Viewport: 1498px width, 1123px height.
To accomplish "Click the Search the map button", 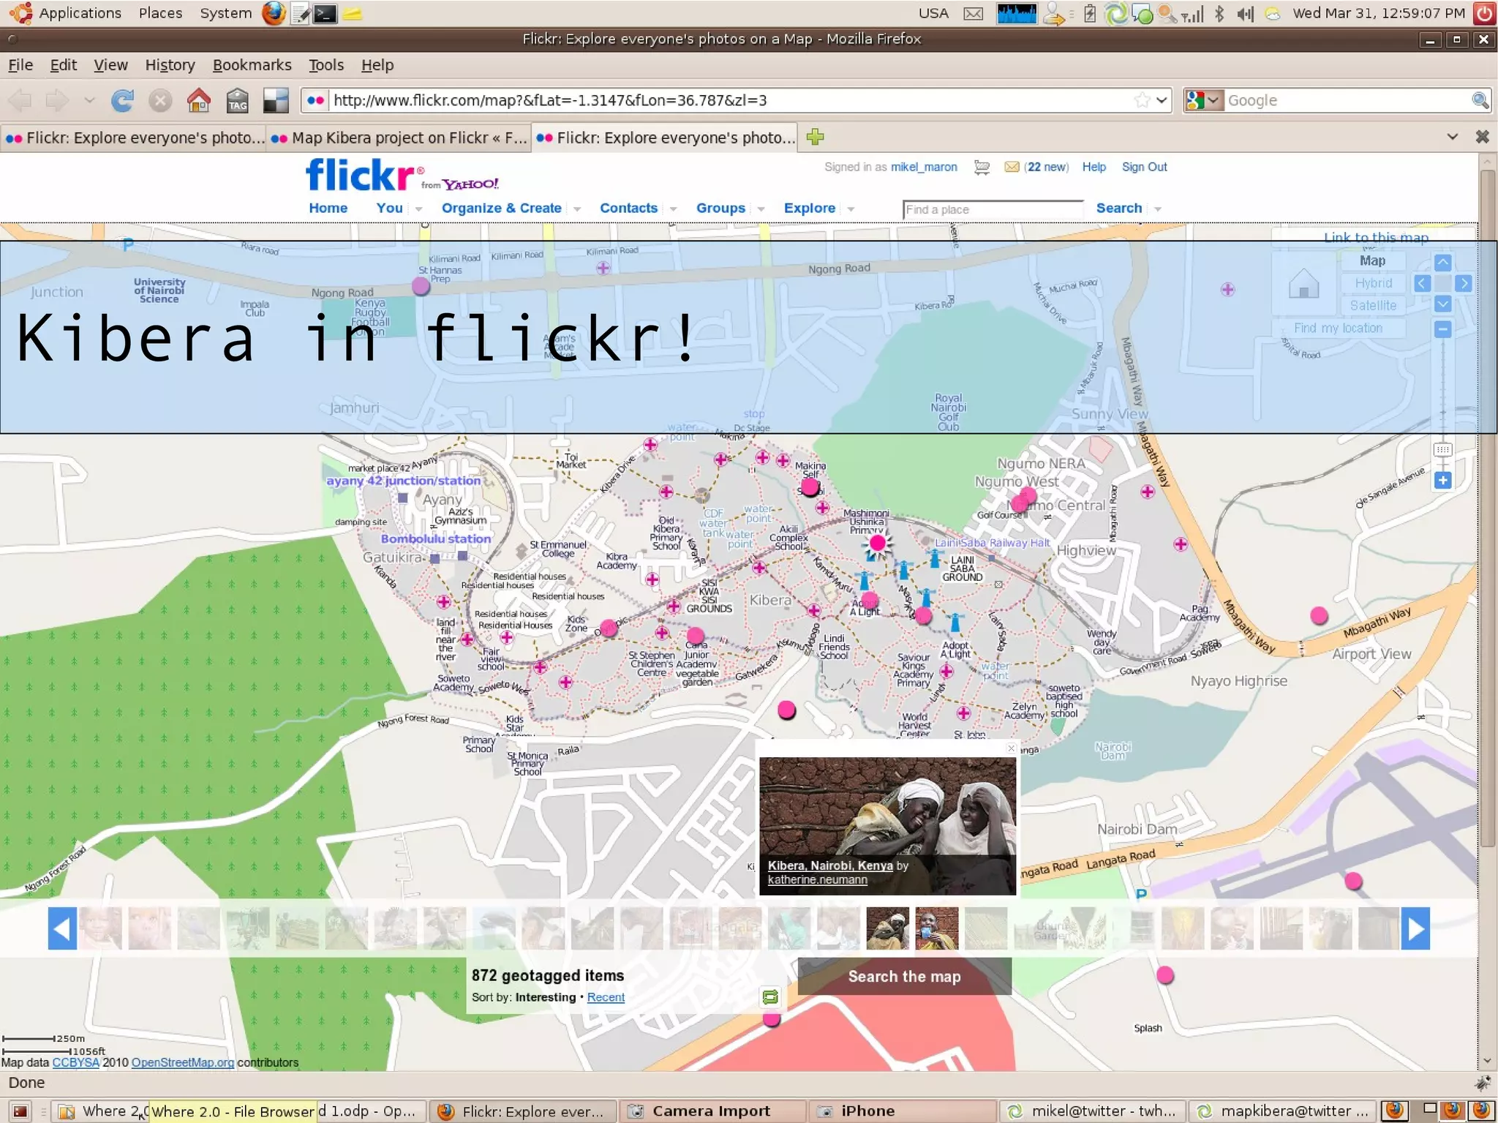I will point(904,976).
